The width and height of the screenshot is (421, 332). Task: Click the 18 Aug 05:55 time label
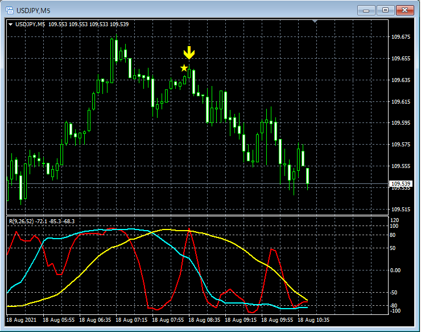(x=59, y=320)
